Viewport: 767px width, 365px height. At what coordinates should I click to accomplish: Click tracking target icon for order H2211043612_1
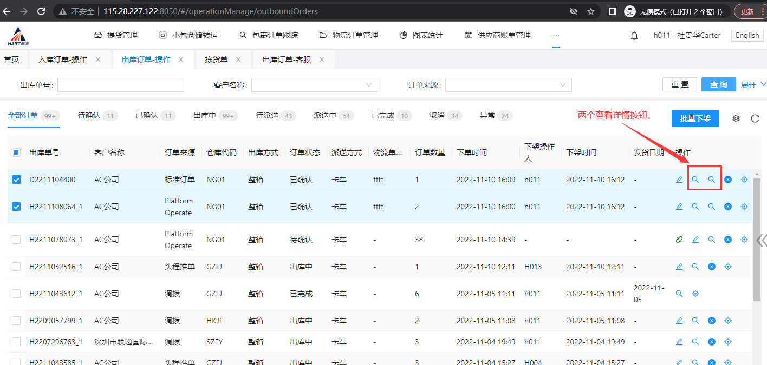[x=695, y=294]
